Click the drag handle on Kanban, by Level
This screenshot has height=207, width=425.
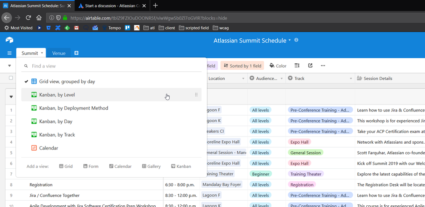click(x=196, y=95)
